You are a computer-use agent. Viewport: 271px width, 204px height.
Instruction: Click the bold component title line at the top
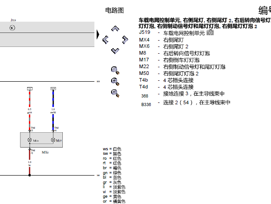point(205,23)
